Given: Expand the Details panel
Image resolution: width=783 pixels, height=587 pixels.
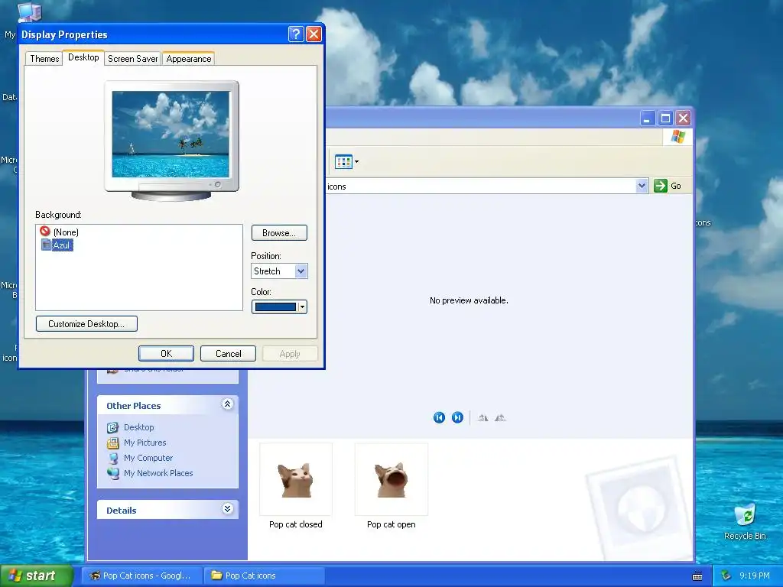Looking at the screenshot, I should 227,509.
